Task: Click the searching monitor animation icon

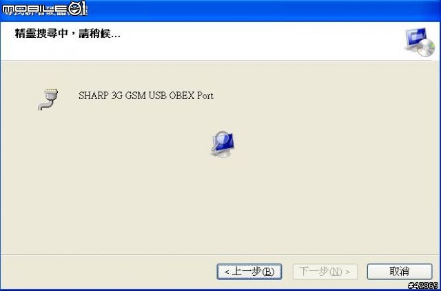Action: [x=223, y=144]
